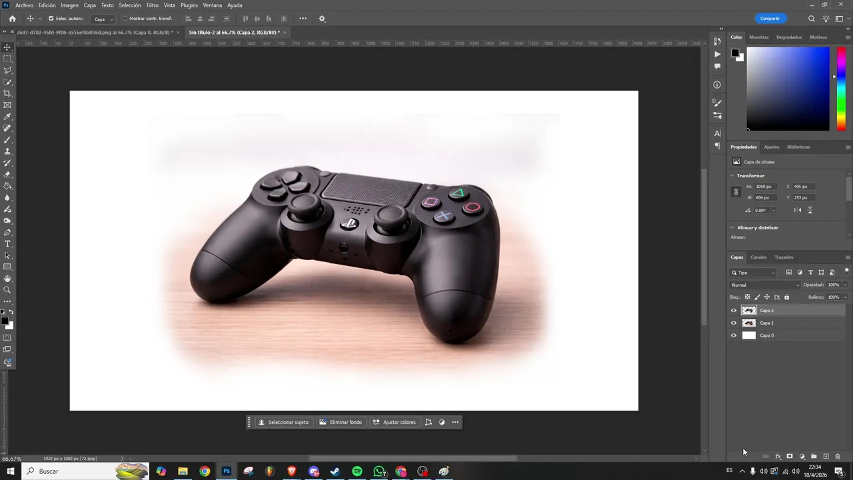Open the Imagen menu
This screenshot has height=480, width=853.
click(70, 5)
